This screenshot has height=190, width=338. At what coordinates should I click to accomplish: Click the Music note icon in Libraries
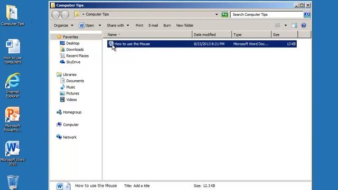pyautogui.click(x=62, y=87)
